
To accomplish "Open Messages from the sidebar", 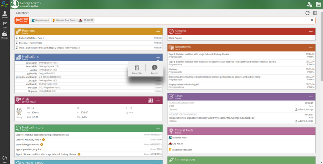I will (5, 35).
